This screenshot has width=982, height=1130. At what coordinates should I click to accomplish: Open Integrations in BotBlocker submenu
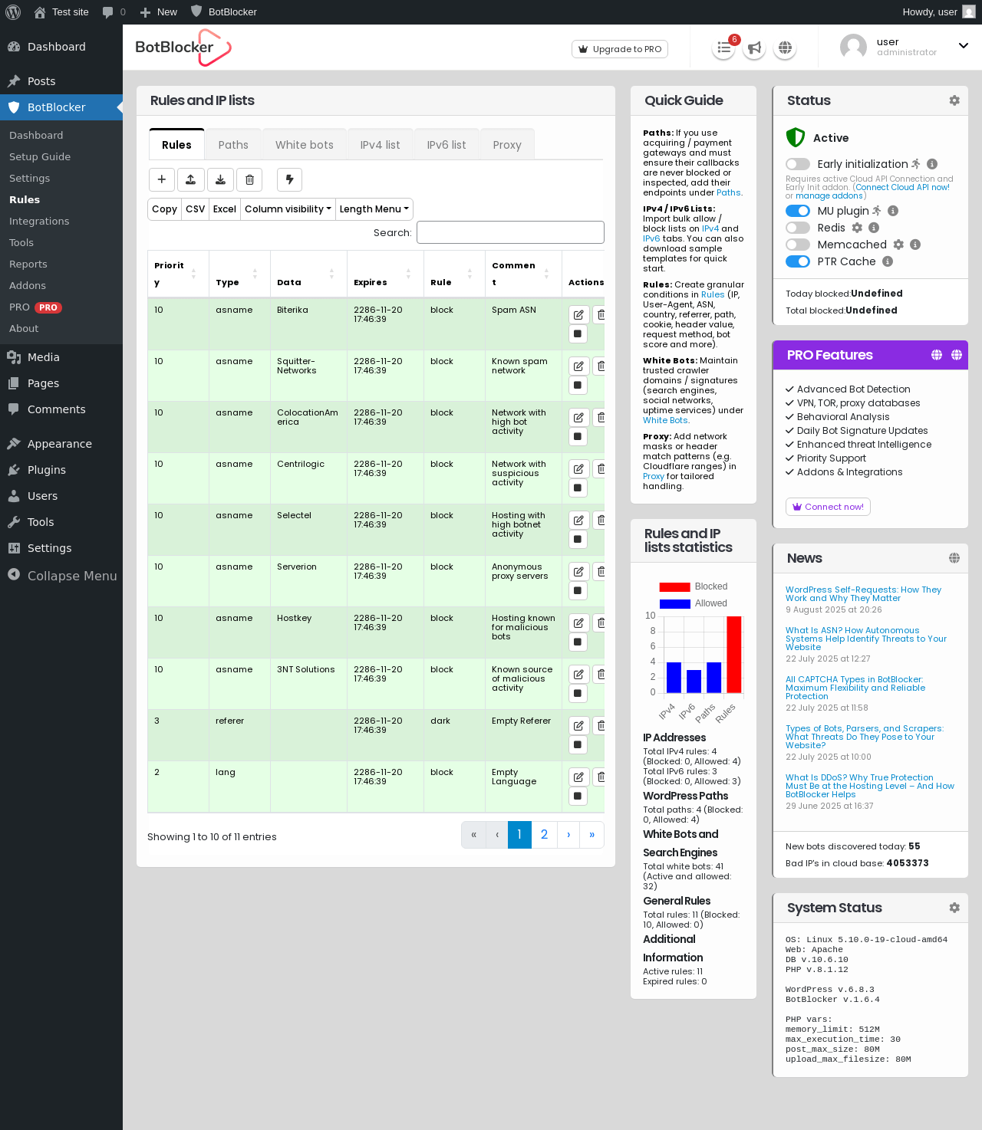point(39,221)
